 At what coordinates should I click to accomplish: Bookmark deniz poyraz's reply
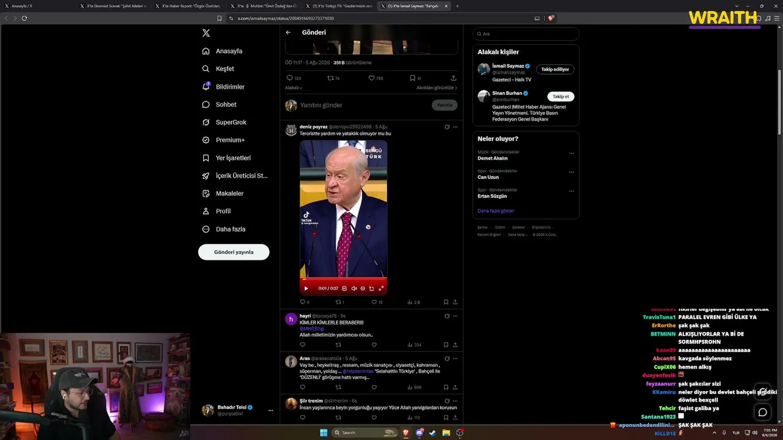(446, 302)
